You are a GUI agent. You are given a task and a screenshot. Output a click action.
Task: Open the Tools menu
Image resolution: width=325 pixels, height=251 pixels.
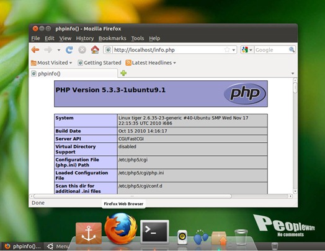point(138,38)
